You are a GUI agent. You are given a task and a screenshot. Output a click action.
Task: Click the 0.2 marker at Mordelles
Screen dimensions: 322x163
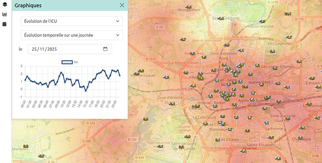pos(26,146)
